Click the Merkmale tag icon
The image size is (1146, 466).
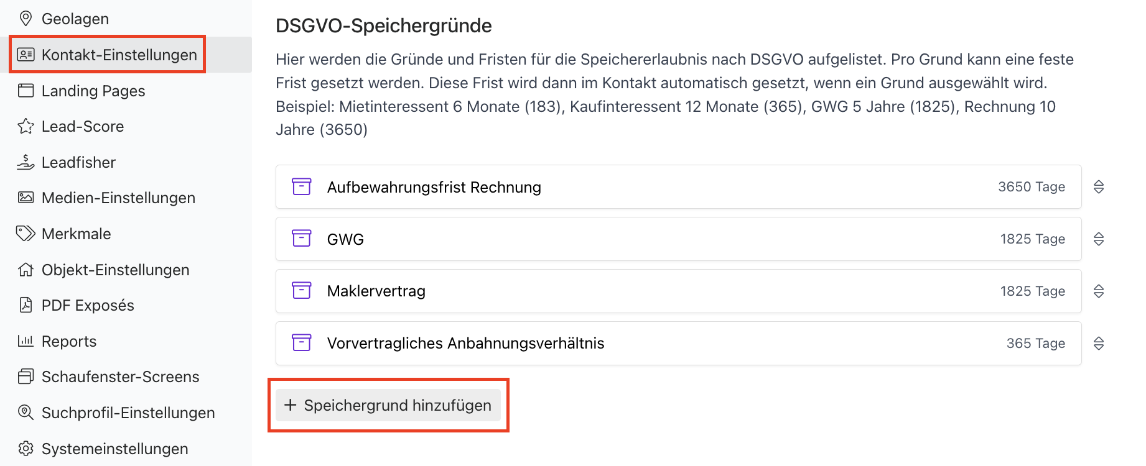[26, 234]
